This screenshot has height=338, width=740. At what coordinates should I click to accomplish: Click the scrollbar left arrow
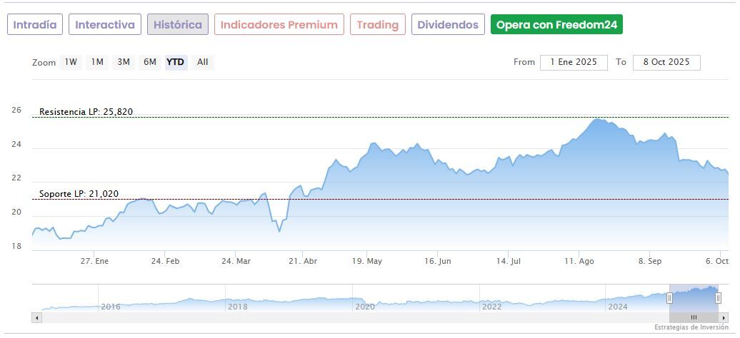36,317
